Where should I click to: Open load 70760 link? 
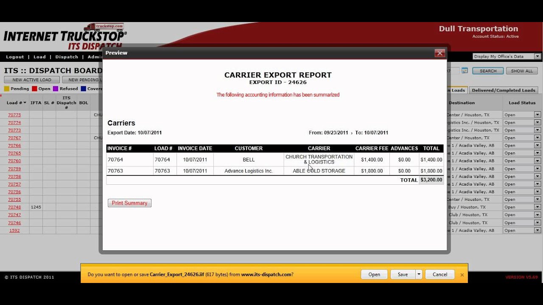14,161
